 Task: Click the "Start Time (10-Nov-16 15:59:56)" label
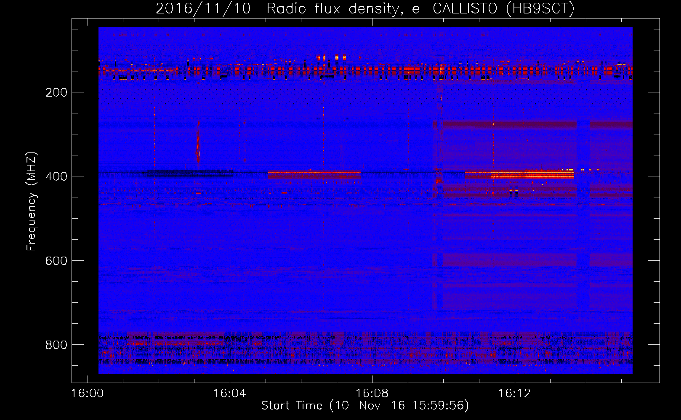click(x=365, y=405)
